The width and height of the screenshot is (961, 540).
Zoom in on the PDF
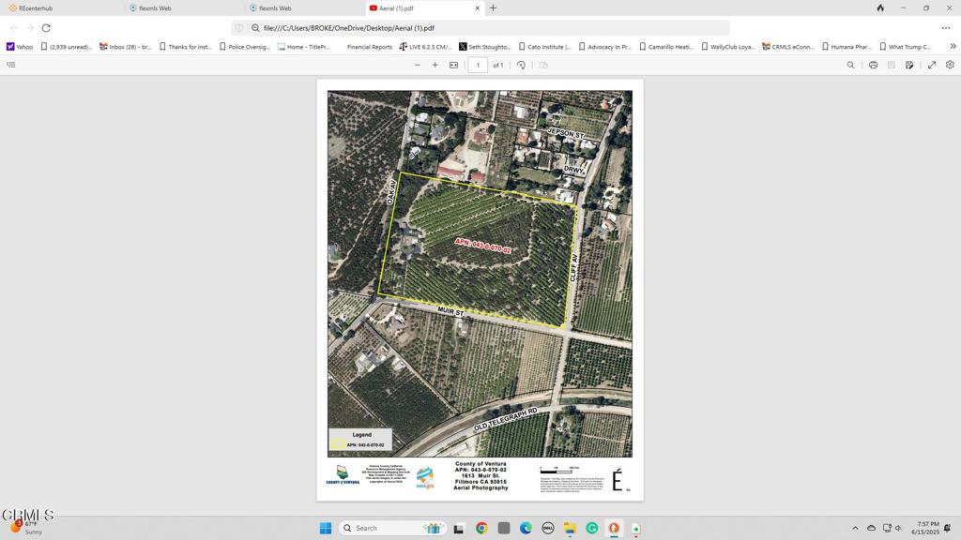pos(435,65)
